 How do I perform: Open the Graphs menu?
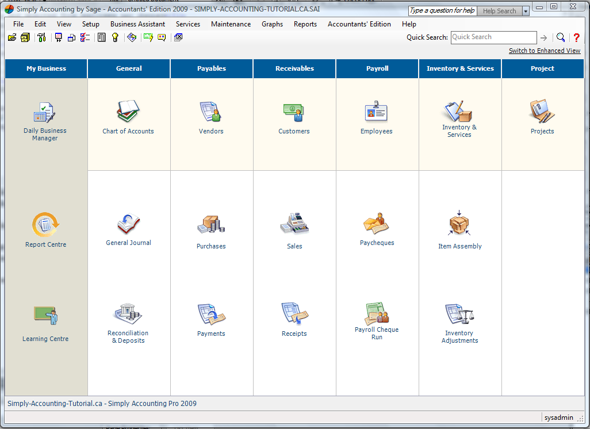click(273, 24)
